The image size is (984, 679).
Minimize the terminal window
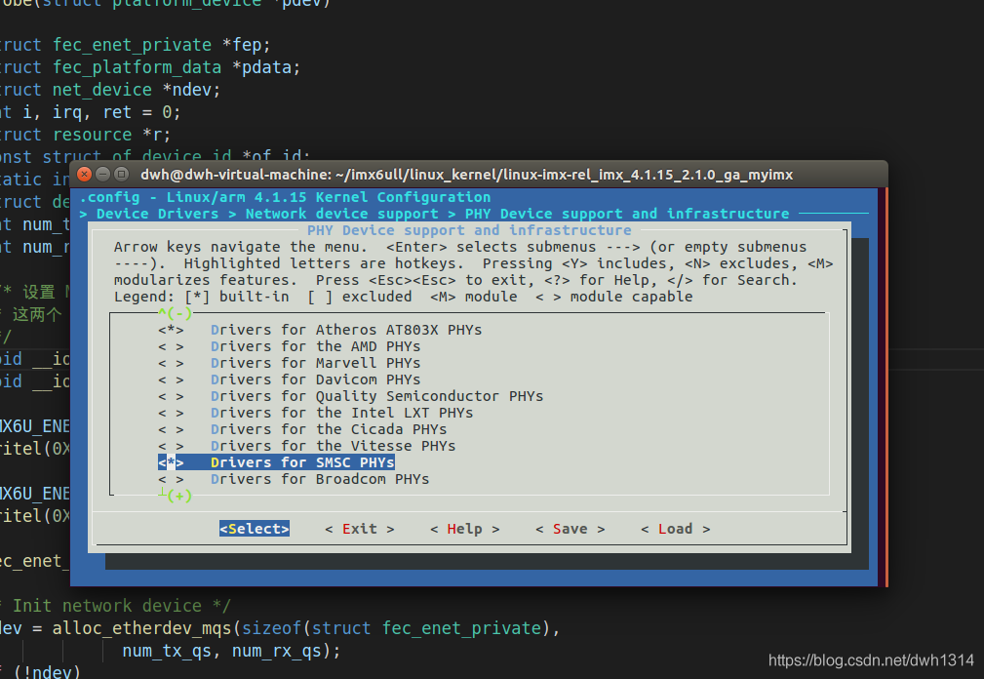(103, 174)
